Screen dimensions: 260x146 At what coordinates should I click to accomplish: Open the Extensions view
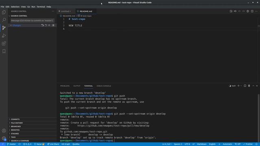4,43
